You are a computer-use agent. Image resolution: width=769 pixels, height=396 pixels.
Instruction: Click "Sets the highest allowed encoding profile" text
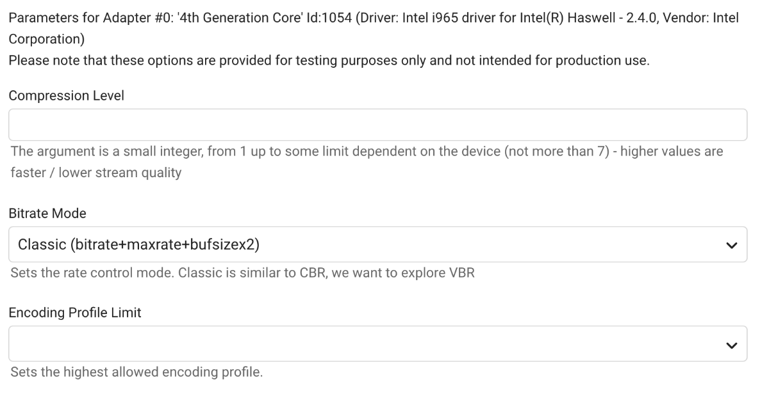[135, 373]
